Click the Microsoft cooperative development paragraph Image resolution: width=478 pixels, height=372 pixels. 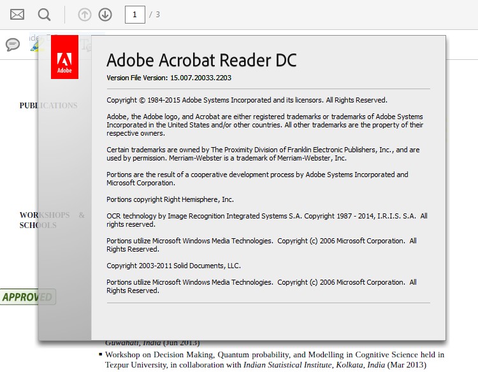257,179
